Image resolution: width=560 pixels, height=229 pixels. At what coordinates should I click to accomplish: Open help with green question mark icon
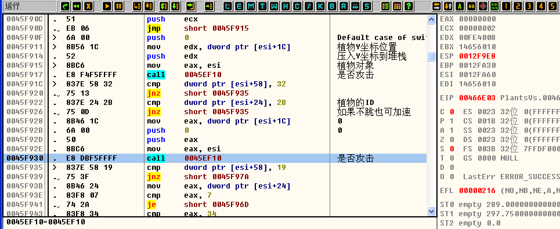(409, 6)
